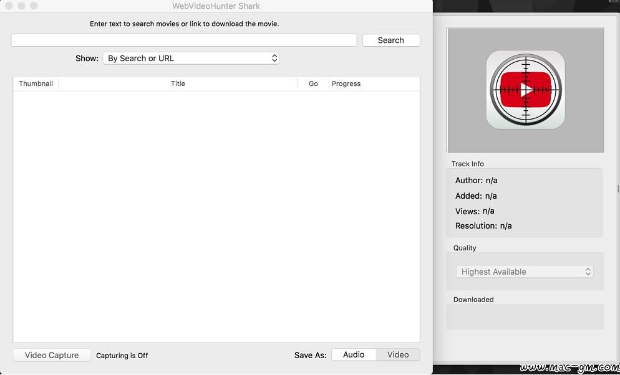Image resolution: width=620 pixels, height=375 pixels.
Task: Click the gray close window button
Action: click(9, 6)
